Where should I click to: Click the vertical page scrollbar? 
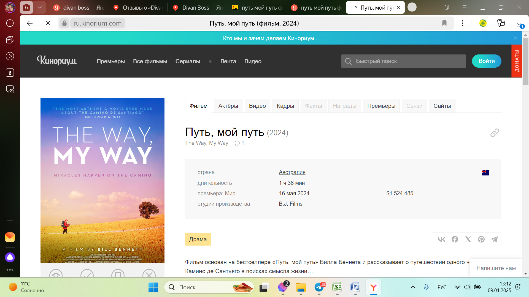(525, 62)
